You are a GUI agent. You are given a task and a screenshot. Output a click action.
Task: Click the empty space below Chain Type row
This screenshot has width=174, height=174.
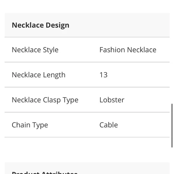(x=87, y=150)
